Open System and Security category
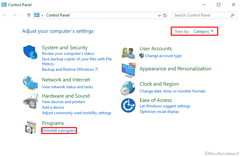 [x=65, y=48]
